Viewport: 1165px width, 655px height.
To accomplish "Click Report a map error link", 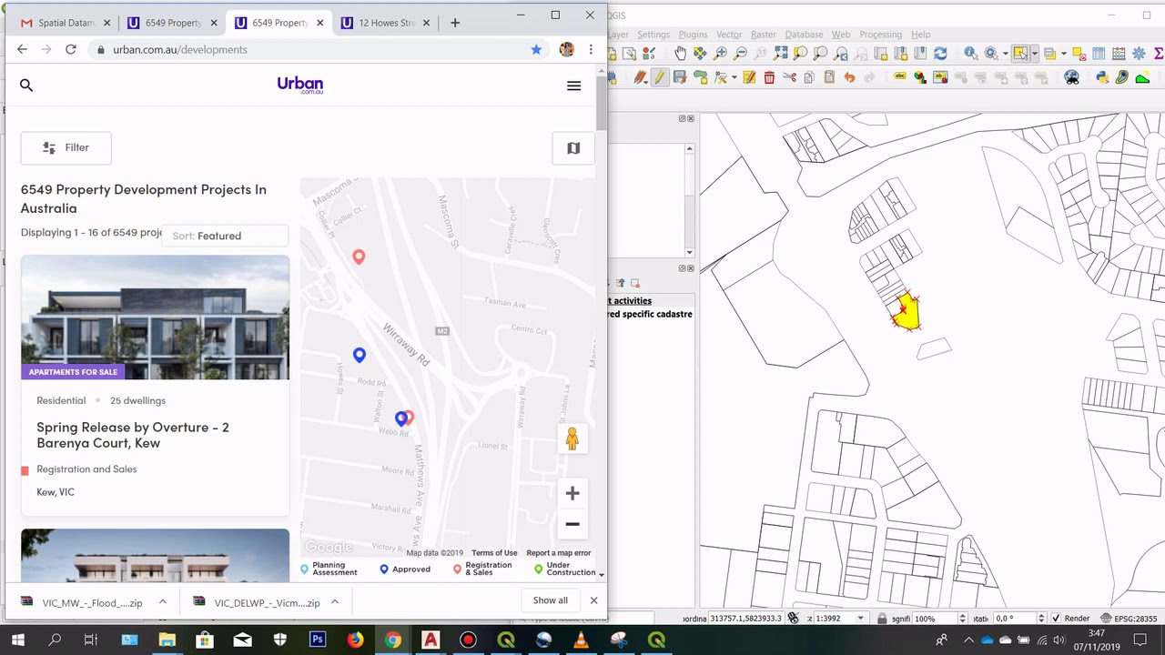I will click(559, 553).
